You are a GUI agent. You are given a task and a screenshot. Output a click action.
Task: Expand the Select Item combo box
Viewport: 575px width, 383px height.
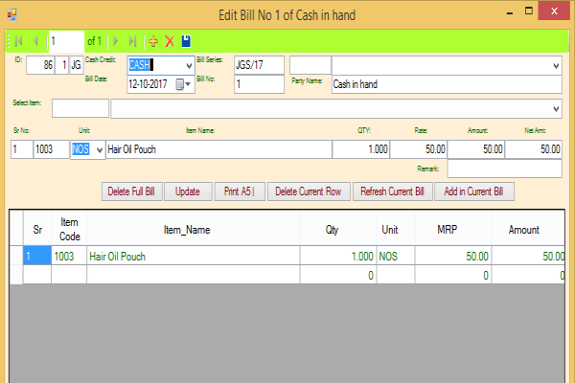[x=556, y=109]
